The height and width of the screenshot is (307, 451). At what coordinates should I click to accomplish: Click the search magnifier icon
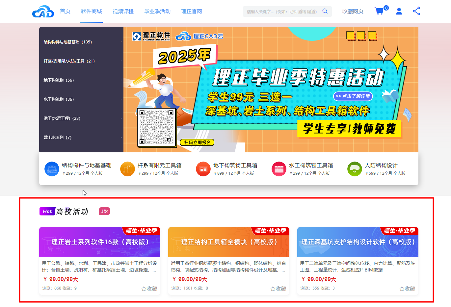click(x=325, y=11)
